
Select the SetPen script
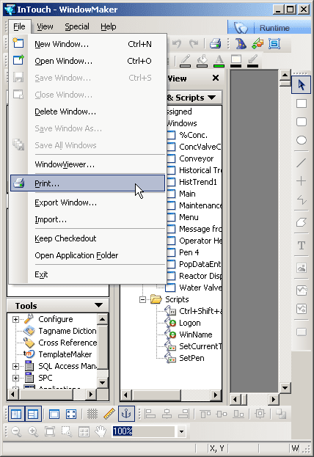[x=191, y=358]
